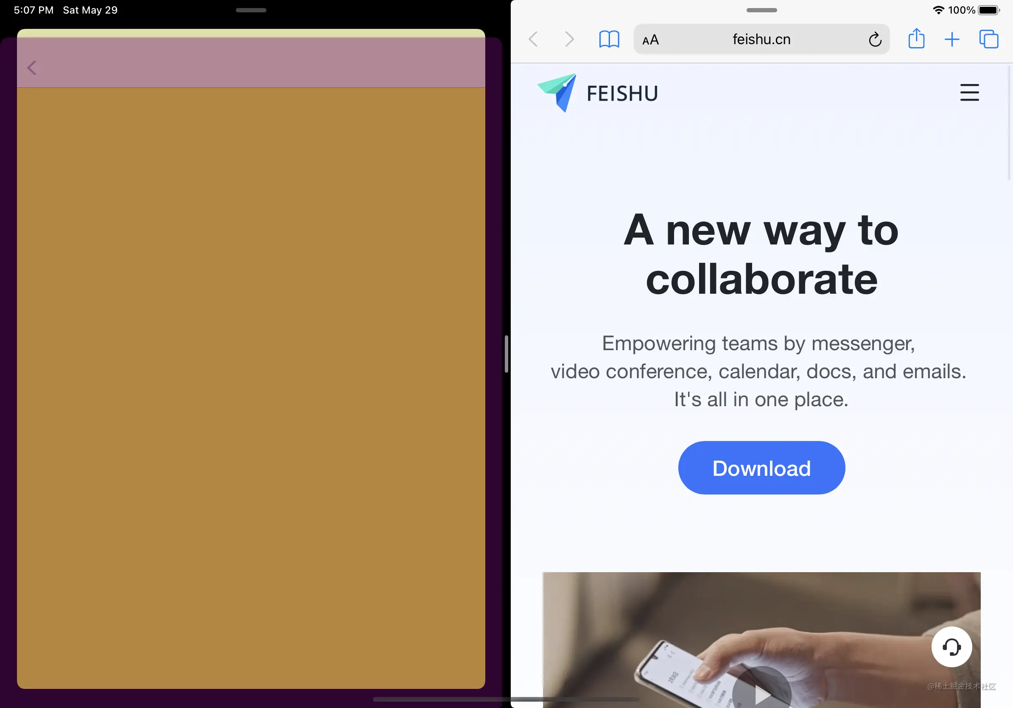Tap the Feishu collaborate heading
The height and width of the screenshot is (708, 1013).
tap(761, 253)
